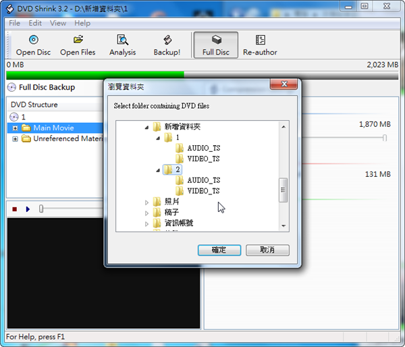Screen dimensions: 405x347
Task: Maximize the DVD Shrink window
Action: coord(364,7)
